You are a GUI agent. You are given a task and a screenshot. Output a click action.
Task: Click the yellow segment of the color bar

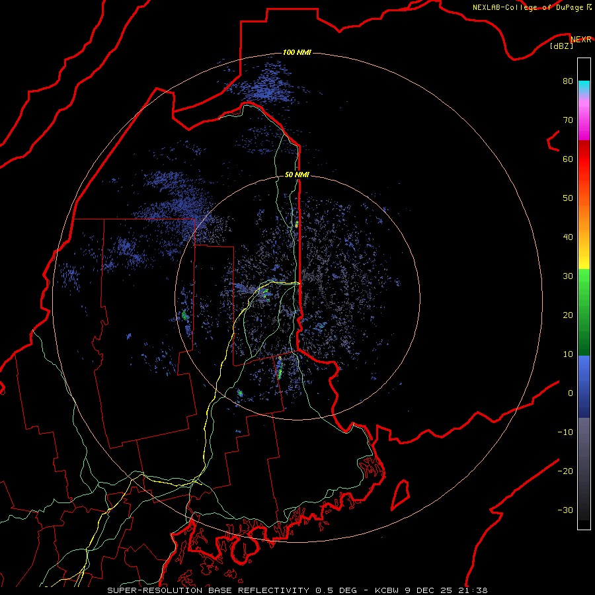coord(584,262)
